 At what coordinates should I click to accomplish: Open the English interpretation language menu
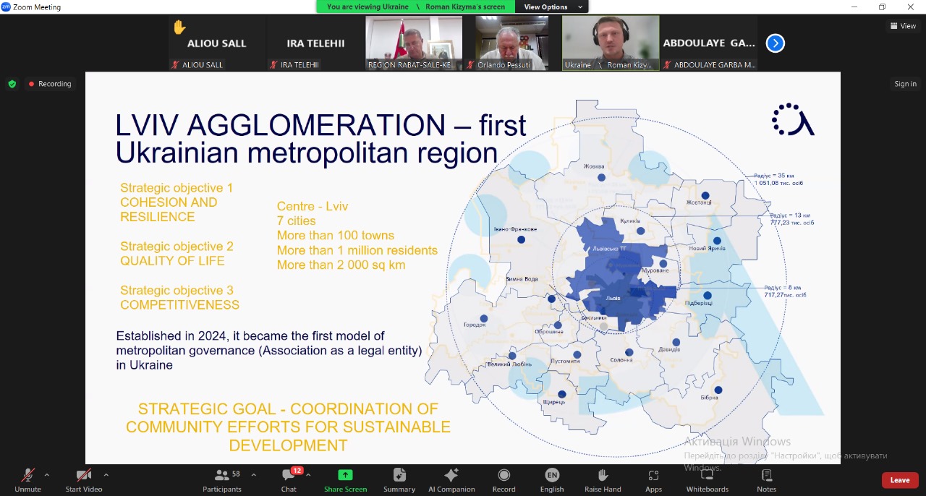coord(552,480)
